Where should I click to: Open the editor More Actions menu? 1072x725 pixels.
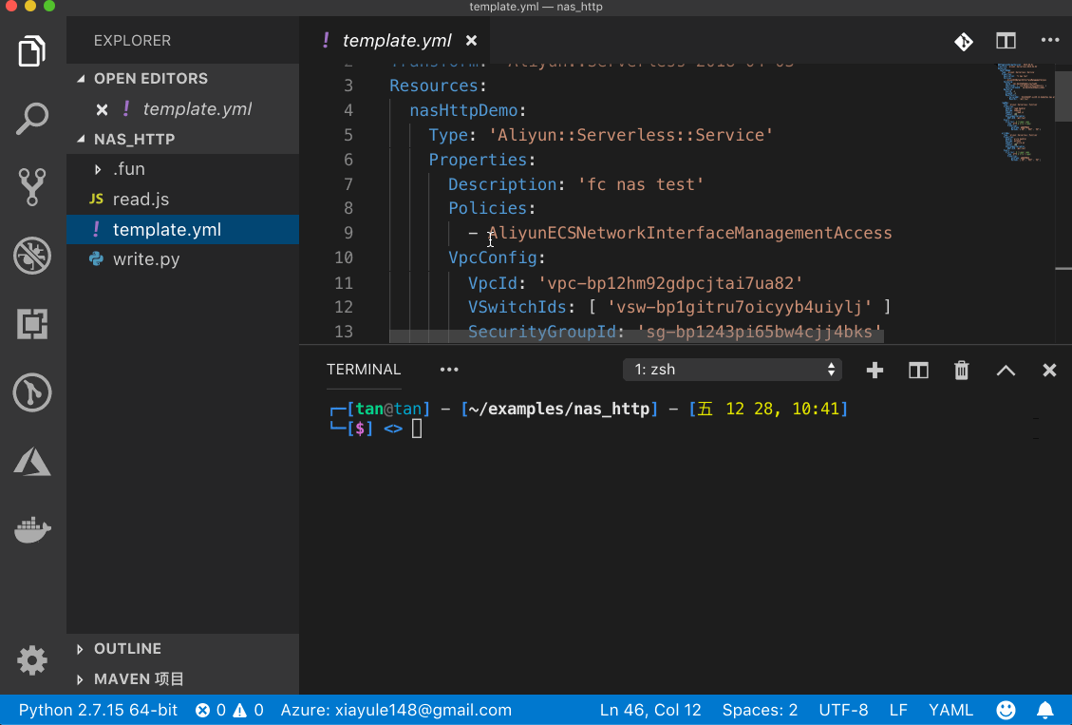pos(1050,40)
